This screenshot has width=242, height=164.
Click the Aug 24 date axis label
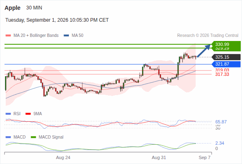point(63,157)
